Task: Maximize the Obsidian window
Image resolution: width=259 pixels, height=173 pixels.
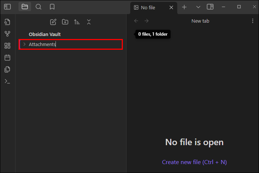Action: [x=239, y=7]
